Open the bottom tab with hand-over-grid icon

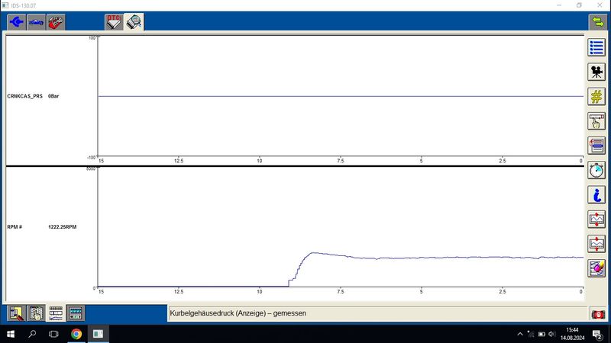(36, 313)
